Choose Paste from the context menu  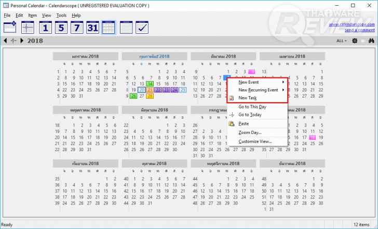pyautogui.click(x=257, y=124)
